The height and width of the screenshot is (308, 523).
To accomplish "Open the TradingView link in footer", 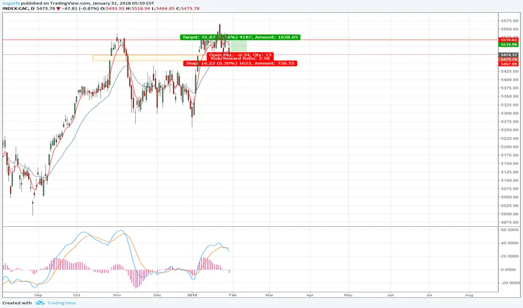I will (61, 302).
